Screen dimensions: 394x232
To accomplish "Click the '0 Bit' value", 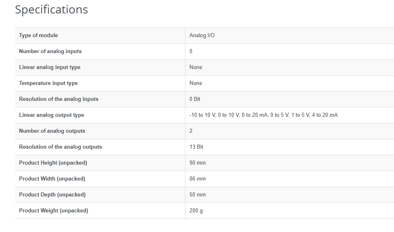I will click(195, 99).
